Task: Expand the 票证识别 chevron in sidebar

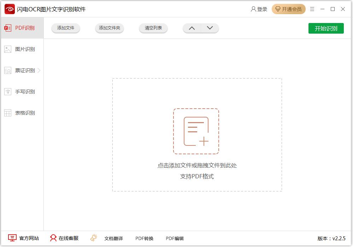Action: click(x=39, y=70)
